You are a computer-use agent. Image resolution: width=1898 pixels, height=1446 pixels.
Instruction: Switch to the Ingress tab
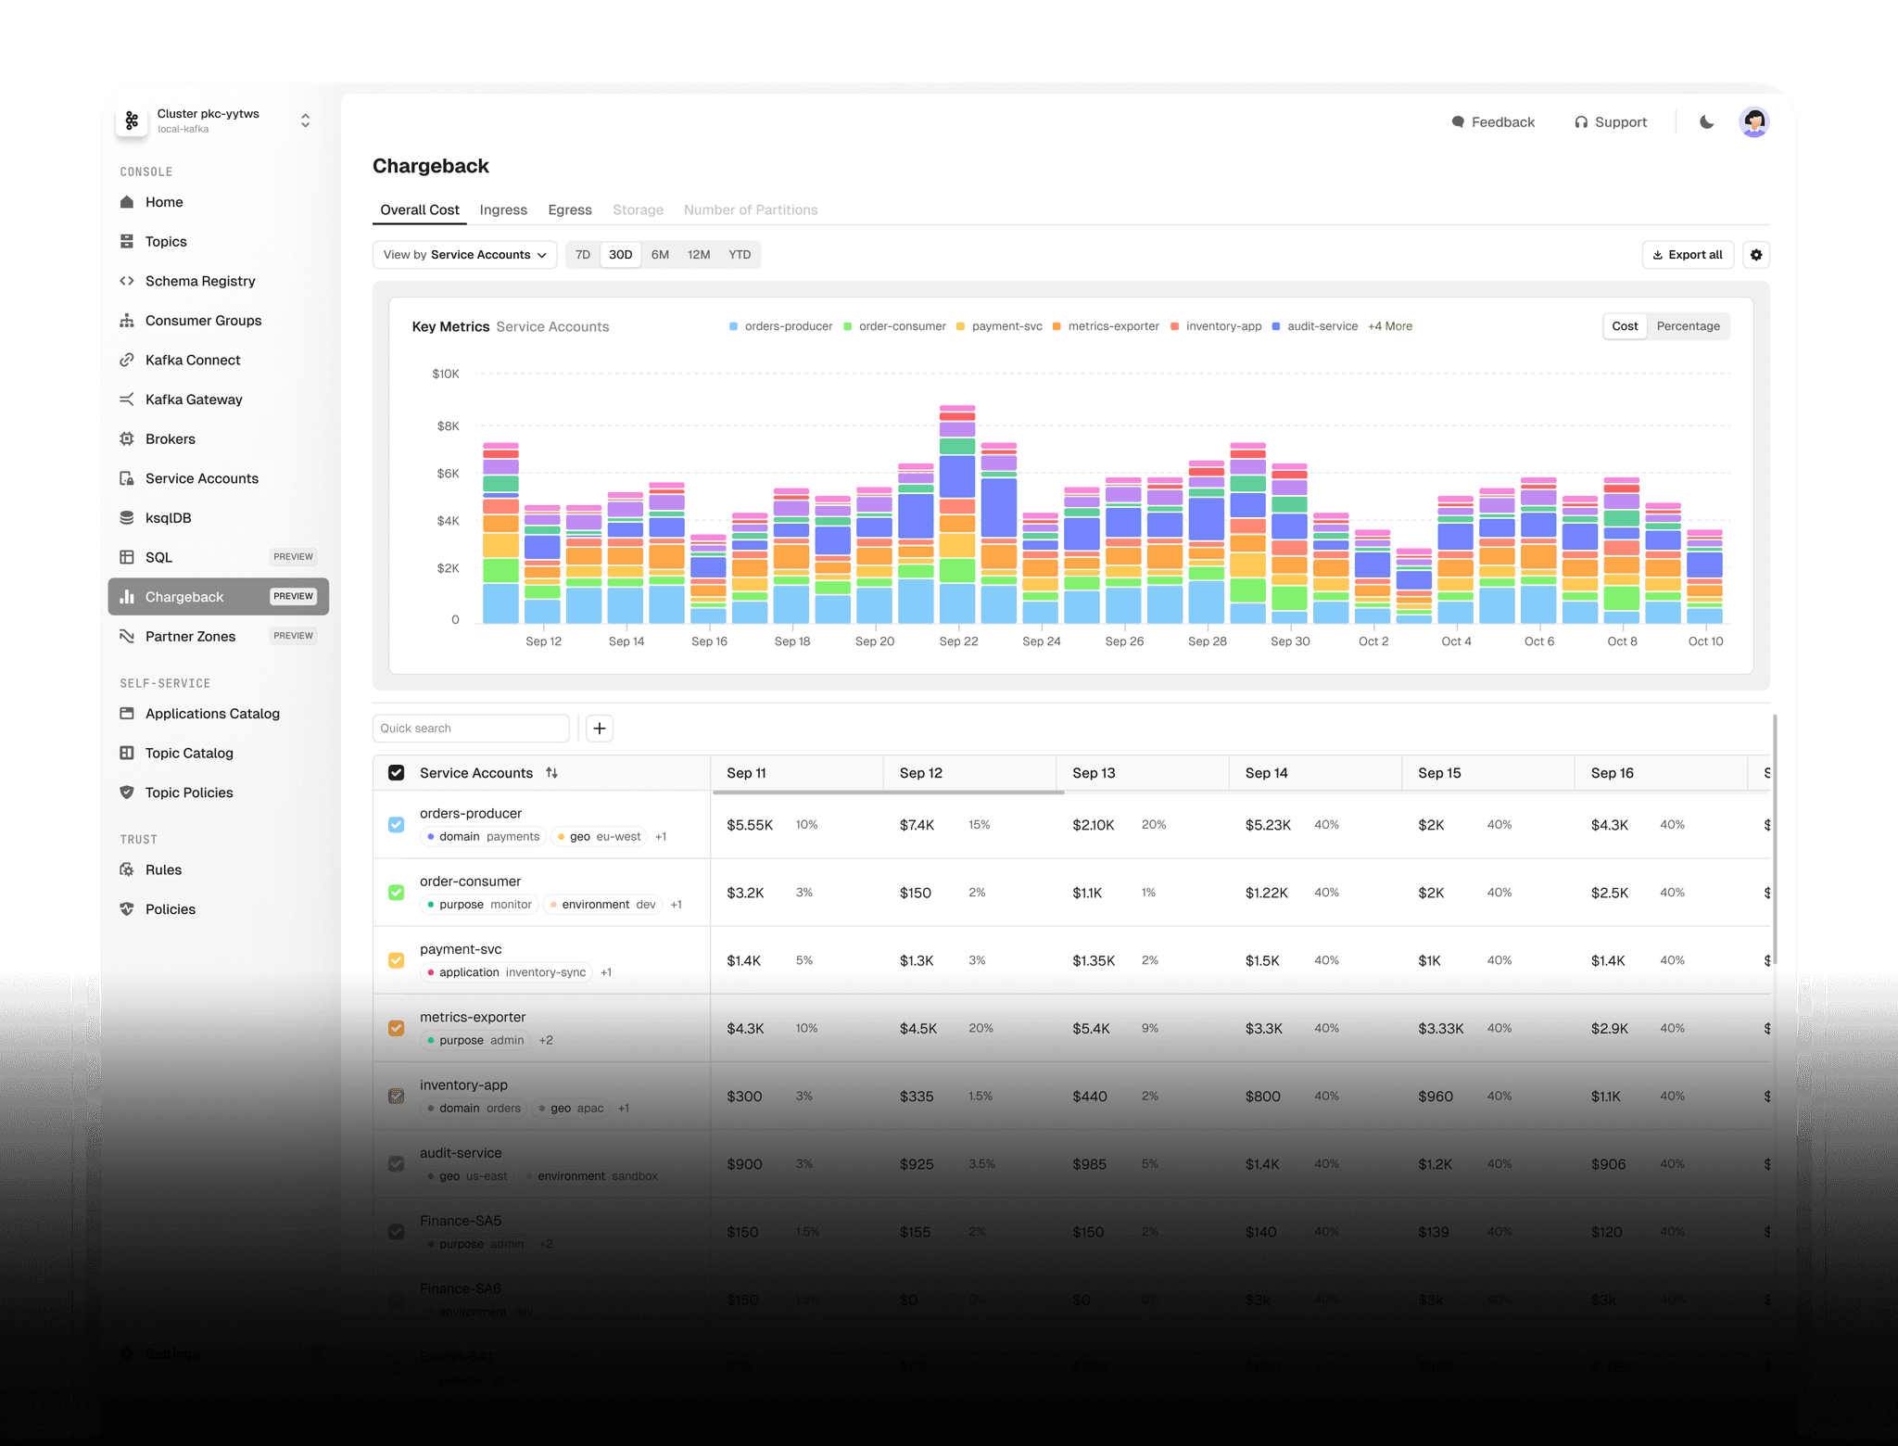point(503,210)
